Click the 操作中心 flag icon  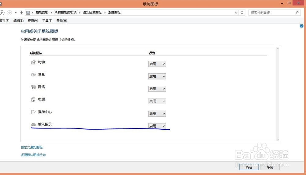coord(33,112)
